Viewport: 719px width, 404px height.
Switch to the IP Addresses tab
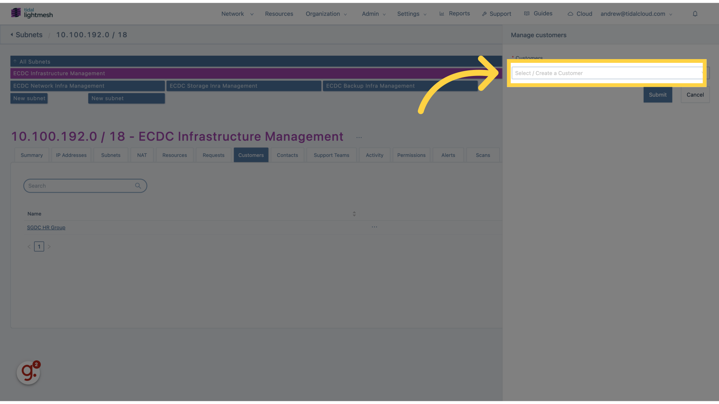71,155
